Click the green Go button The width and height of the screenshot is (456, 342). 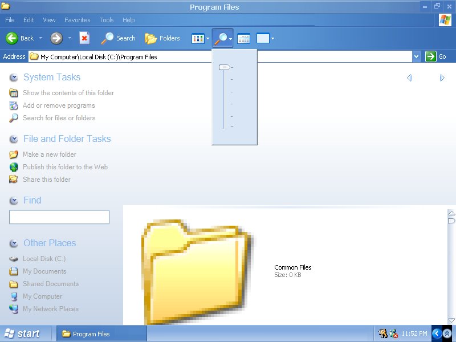436,56
